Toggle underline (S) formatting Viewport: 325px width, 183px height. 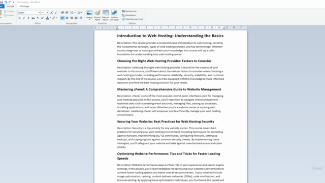point(28,18)
